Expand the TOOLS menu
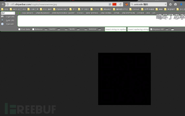 [80, 13]
